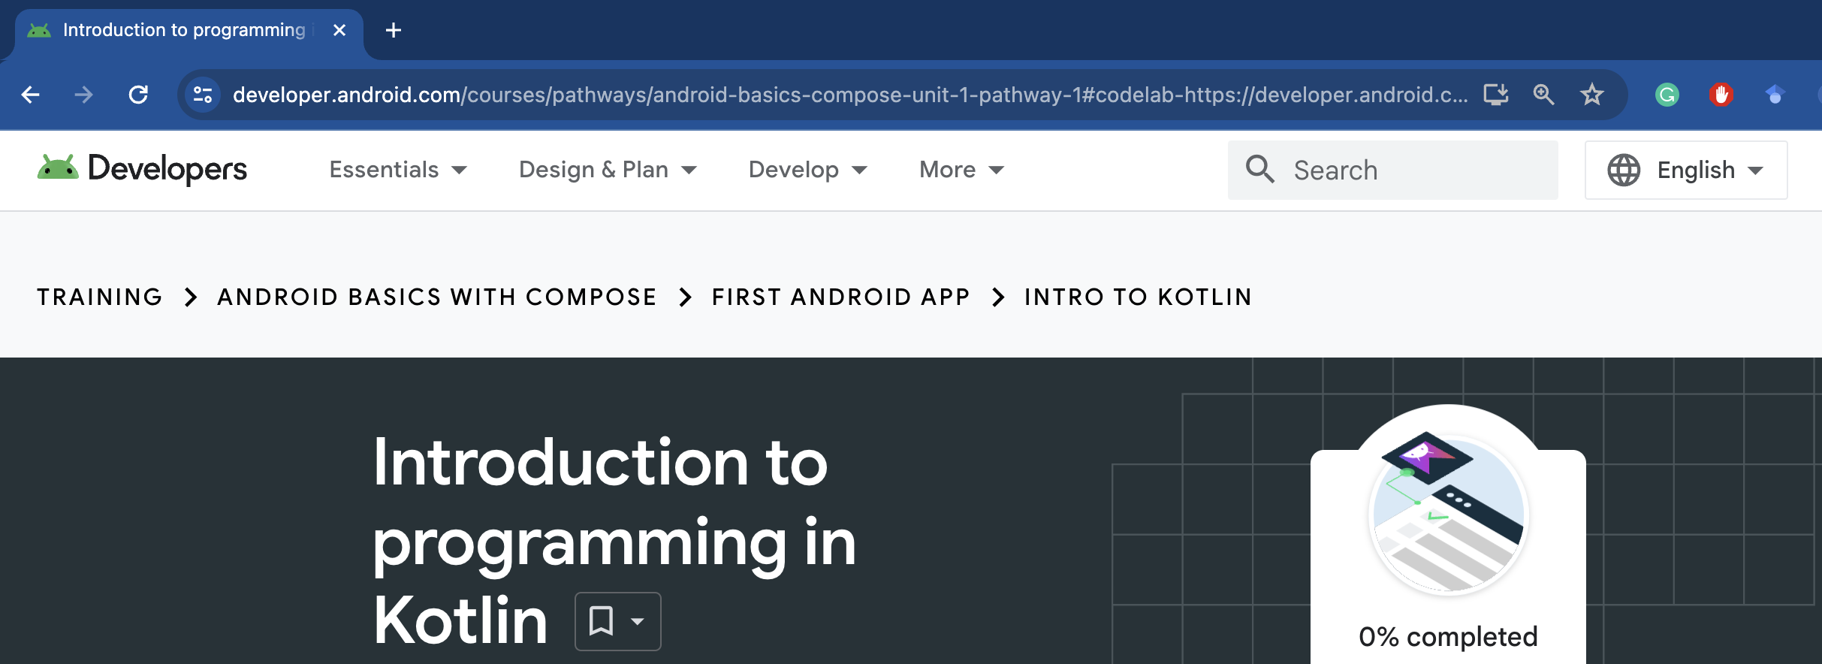Open the red hand ad blocker extension
The height and width of the screenshot is (664, 1822).
tap(1721, 95)
